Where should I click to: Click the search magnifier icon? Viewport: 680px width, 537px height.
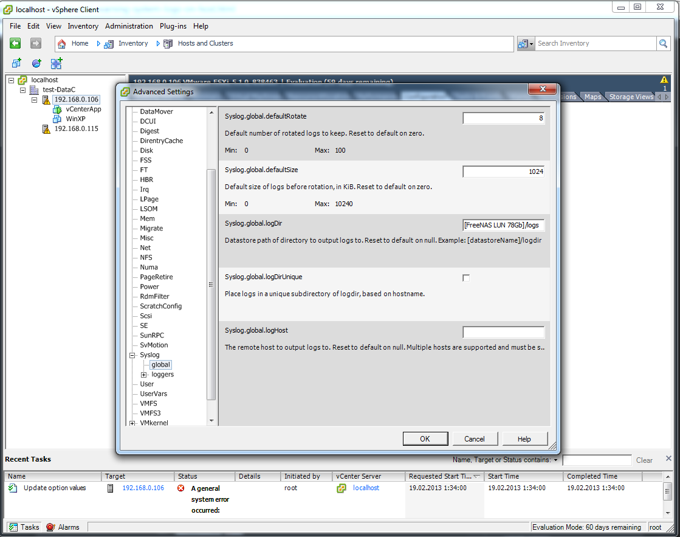663,43
